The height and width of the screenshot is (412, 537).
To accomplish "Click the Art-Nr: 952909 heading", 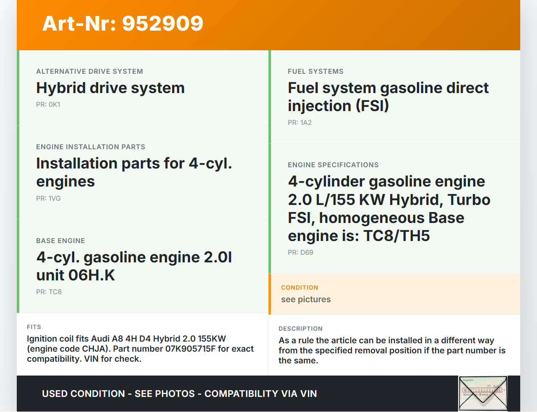I will pyautogui.click(x=123, y=23).
